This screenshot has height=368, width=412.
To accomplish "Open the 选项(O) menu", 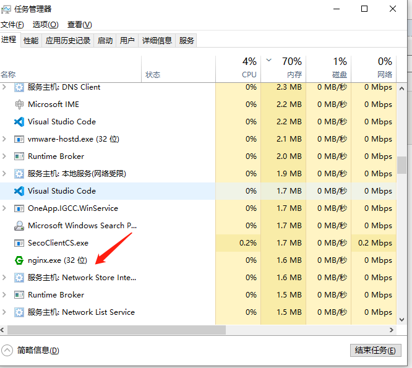I will (45, 25).
